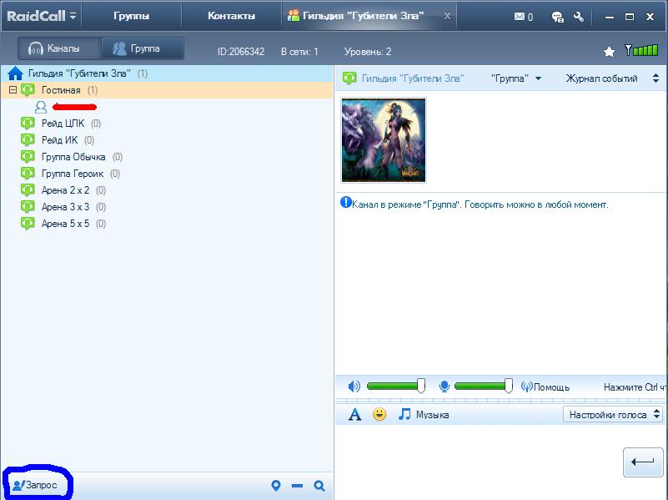The image size is (668, 500).
Task: Mute speaker with the volume icon
Action: [354, 386]
